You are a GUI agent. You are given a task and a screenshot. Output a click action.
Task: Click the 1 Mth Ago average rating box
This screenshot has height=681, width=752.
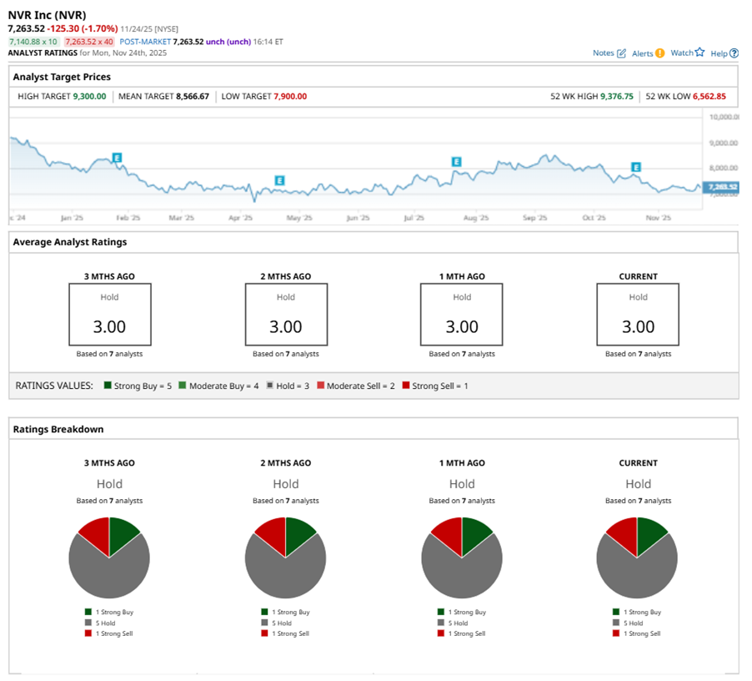(x=461, y=314)
